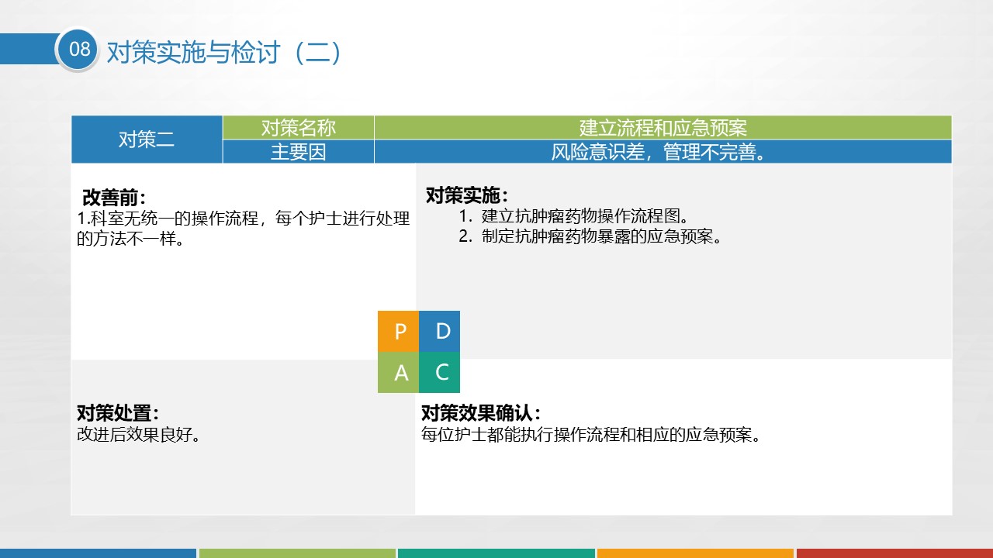The height and width of the screenshot is (558, 993).
Task: Click the red bar at slide bottom
Action: point(894,553)
